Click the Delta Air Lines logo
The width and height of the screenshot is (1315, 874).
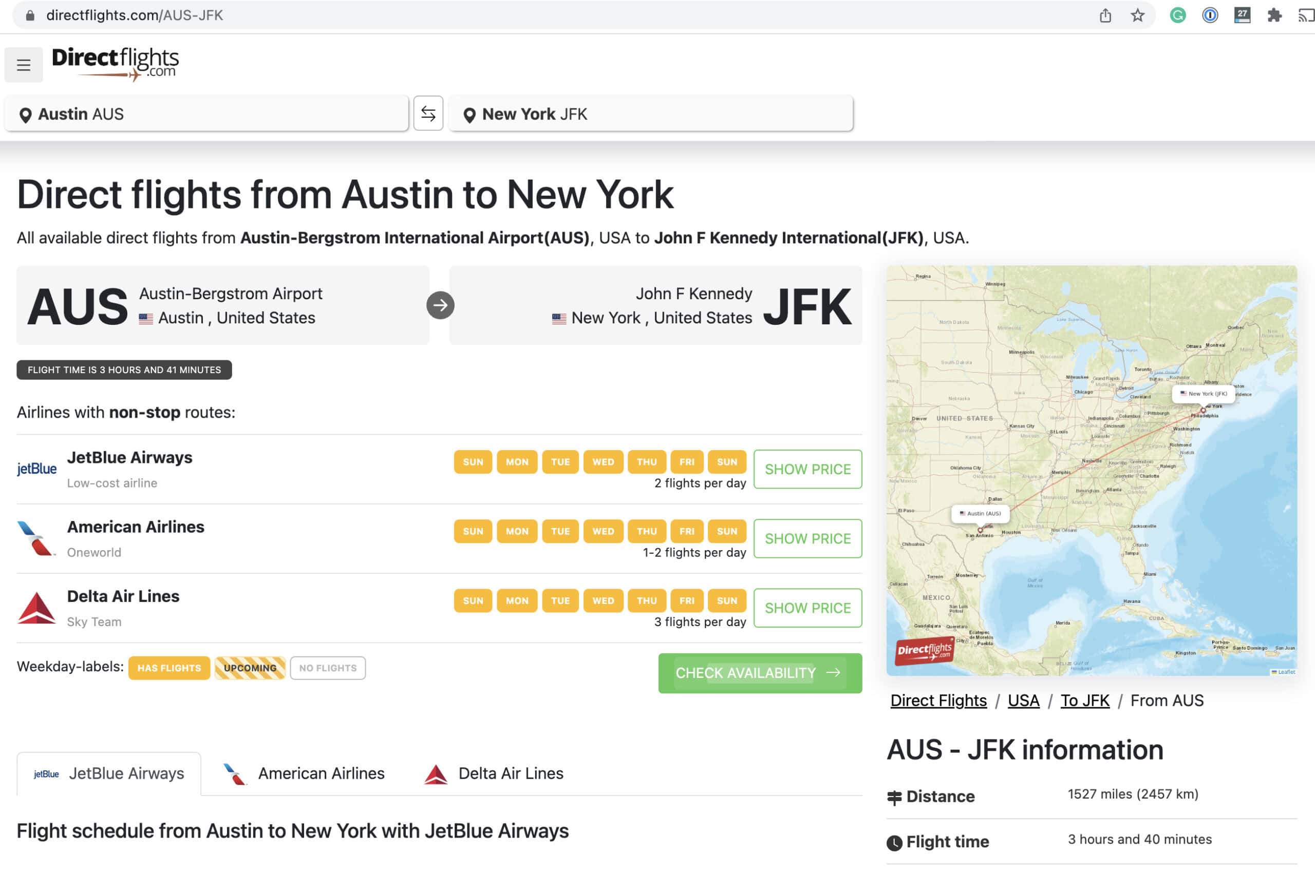coord(36,607)
